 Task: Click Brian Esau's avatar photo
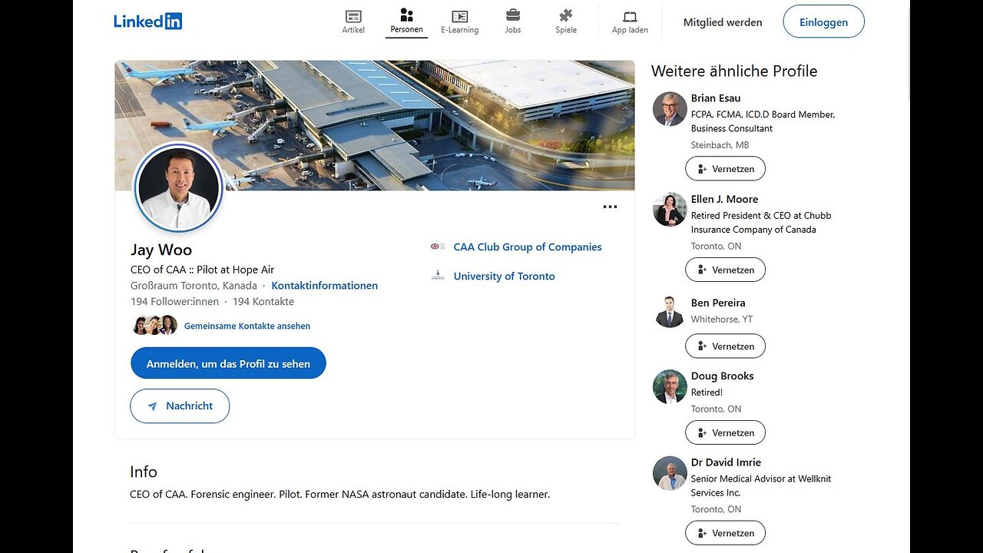click(x=670, y=109)
